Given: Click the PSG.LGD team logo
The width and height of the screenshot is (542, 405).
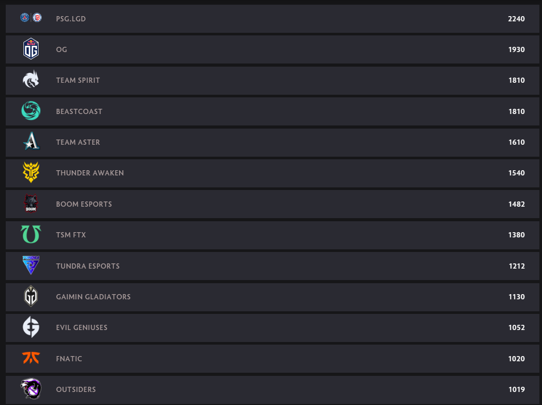Looking at the screenshot, I should pos(31,18).
